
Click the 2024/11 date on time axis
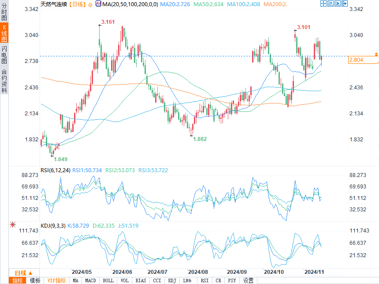tap(314, 272)
